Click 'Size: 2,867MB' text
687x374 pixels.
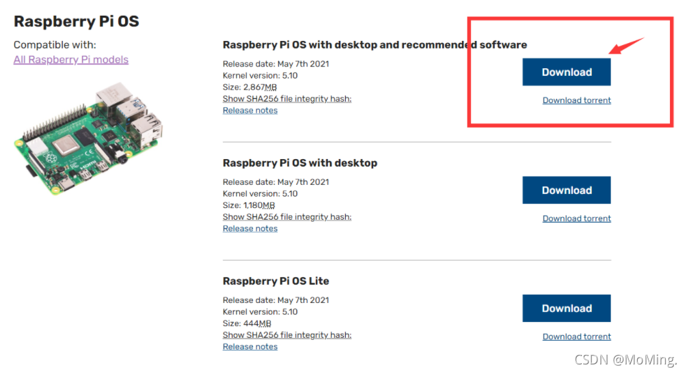(x=250, y=87)
